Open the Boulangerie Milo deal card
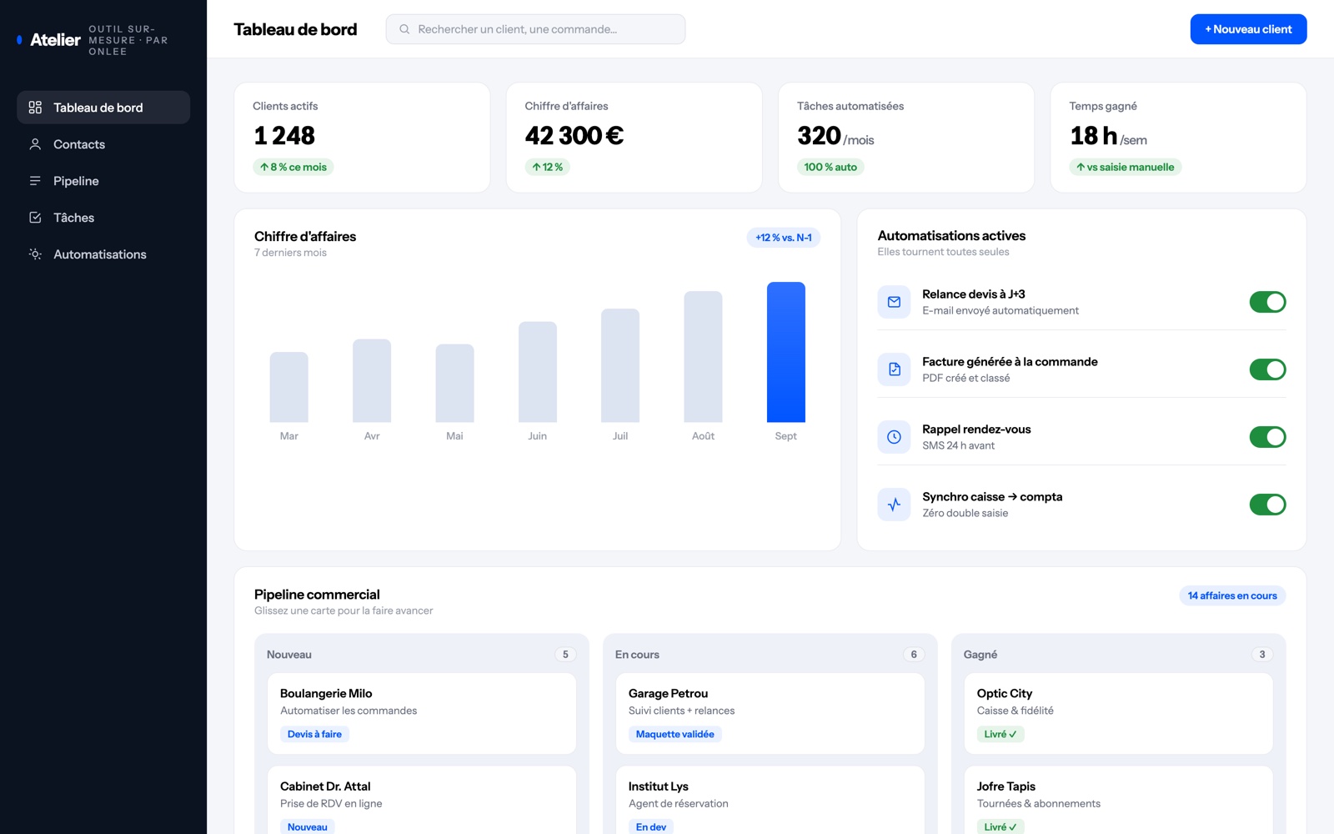The image size is (1334, 834). tap(422, 713)
